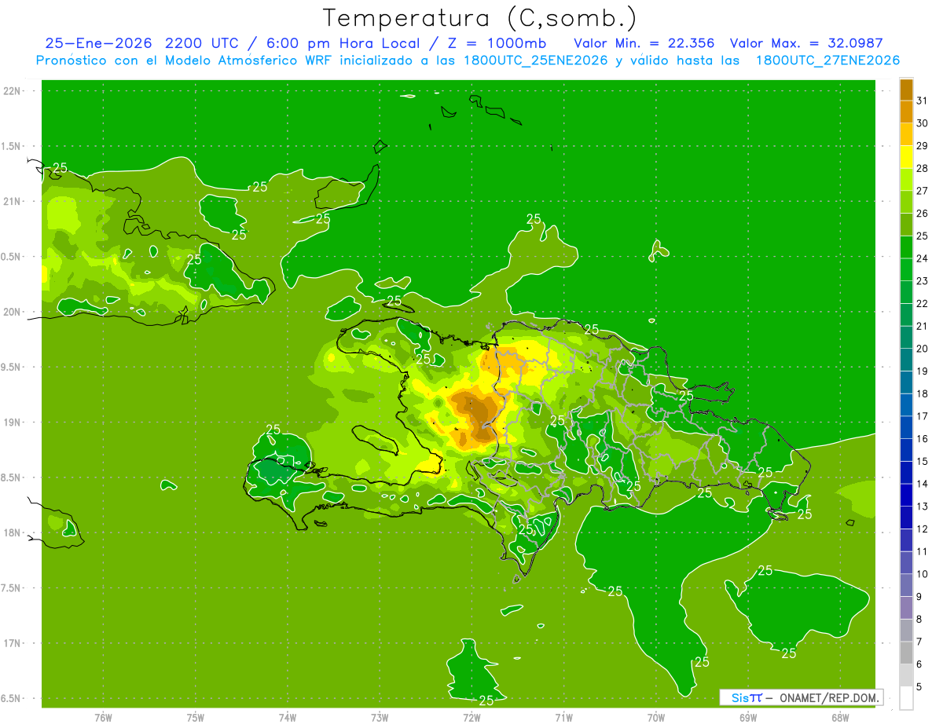Click the "69W" longitude label
This screenshot has height=728, width=943.
748,717
